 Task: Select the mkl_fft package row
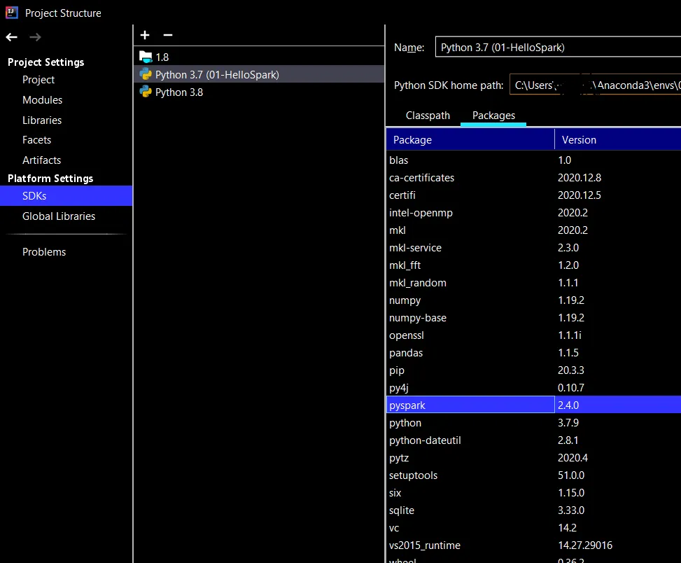coord(533,265)
